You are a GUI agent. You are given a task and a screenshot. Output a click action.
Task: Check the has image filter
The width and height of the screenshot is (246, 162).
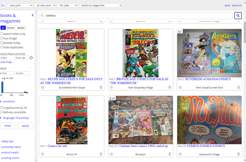[1, 38]
